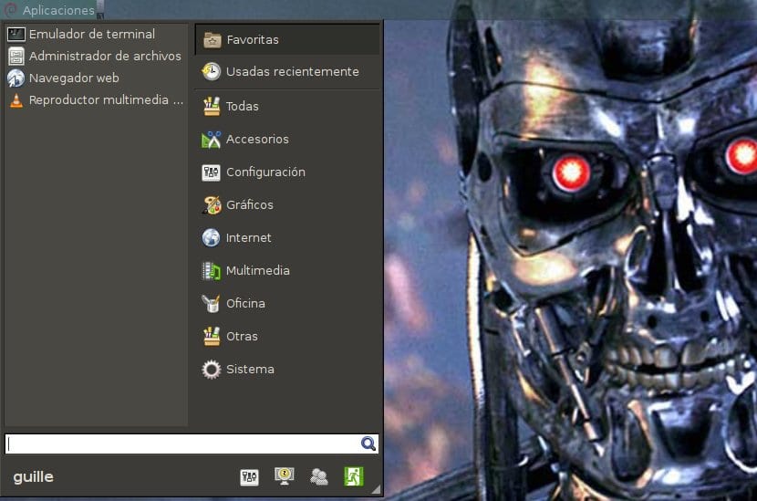The image size is (757, 501).
Task: Open the Oficina category
Action: 287,303
